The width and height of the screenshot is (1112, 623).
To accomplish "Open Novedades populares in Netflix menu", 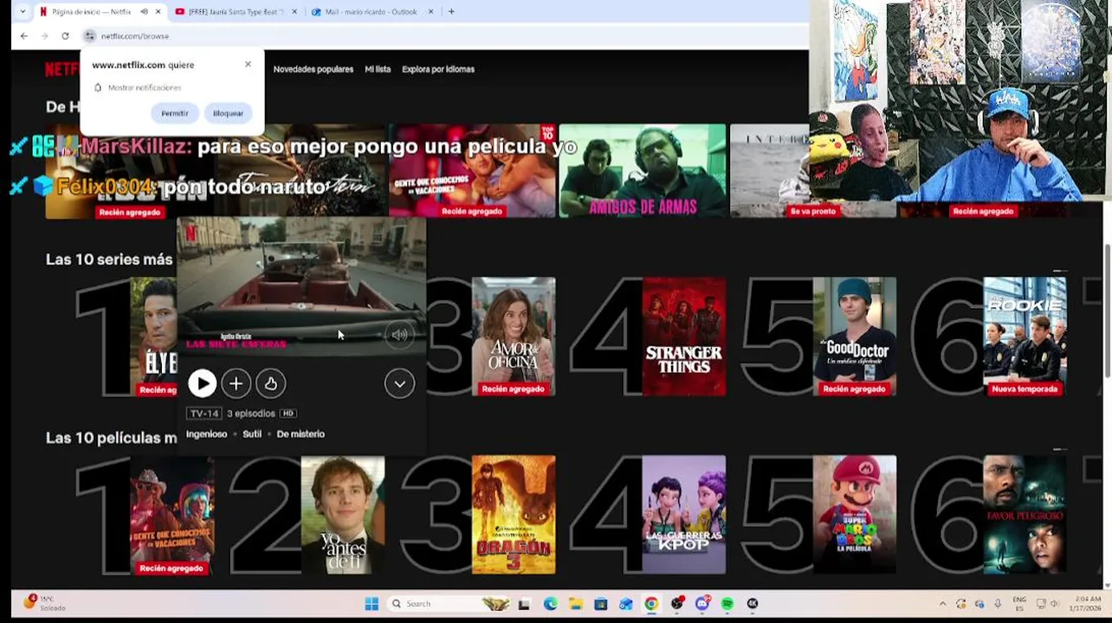I will point(314,69).
